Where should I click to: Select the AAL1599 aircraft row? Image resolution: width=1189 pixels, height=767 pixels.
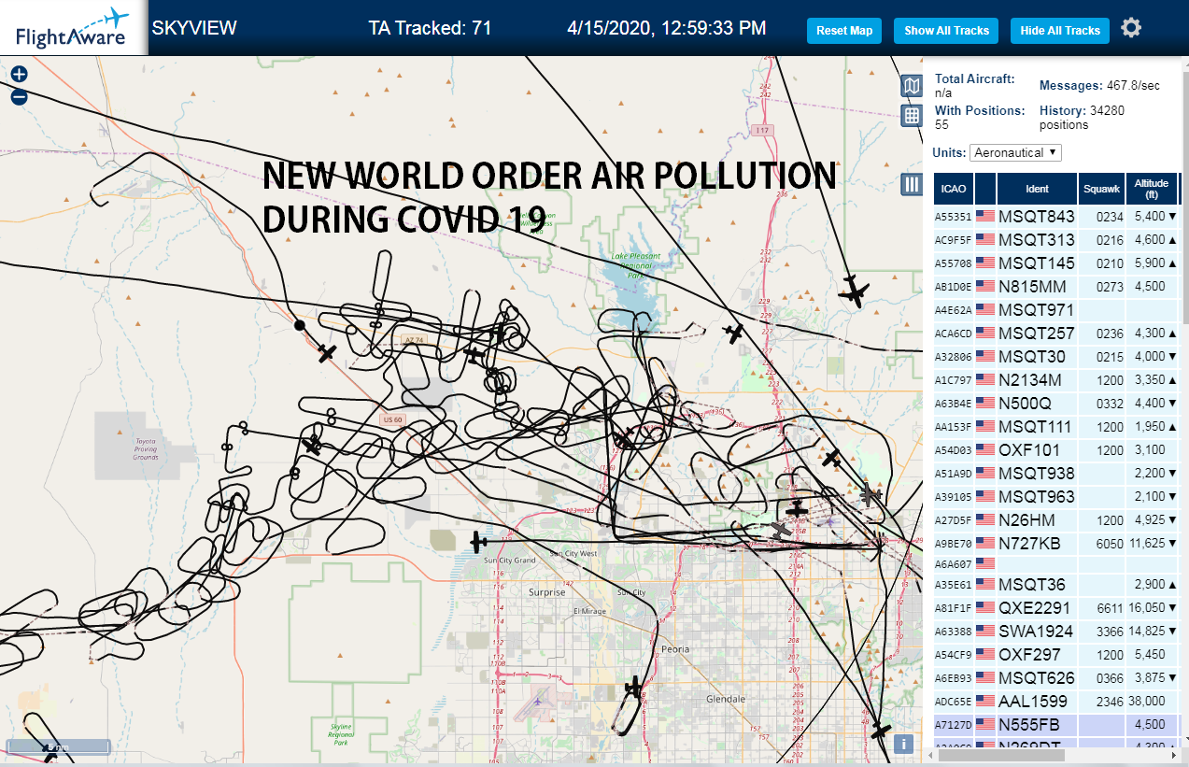coord(1055,701)
